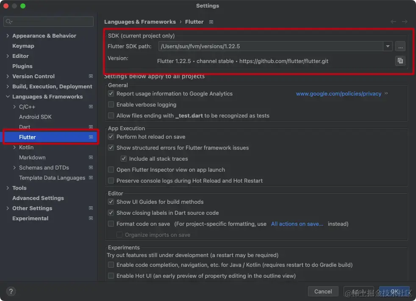Viewport: 416px width, 301px height.
Task: Open Experimental settings page
Action: (x=30, y=219)
